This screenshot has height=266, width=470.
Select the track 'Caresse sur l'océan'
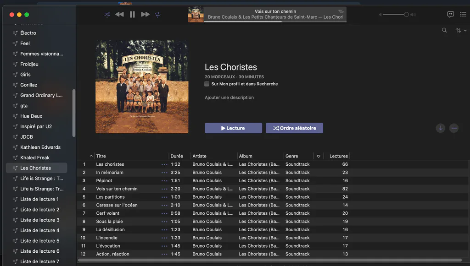coord(273,205)
